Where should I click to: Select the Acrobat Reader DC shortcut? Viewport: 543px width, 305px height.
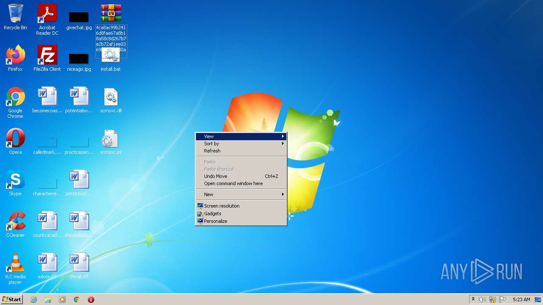pyautogui.click(x=47, y=20)
